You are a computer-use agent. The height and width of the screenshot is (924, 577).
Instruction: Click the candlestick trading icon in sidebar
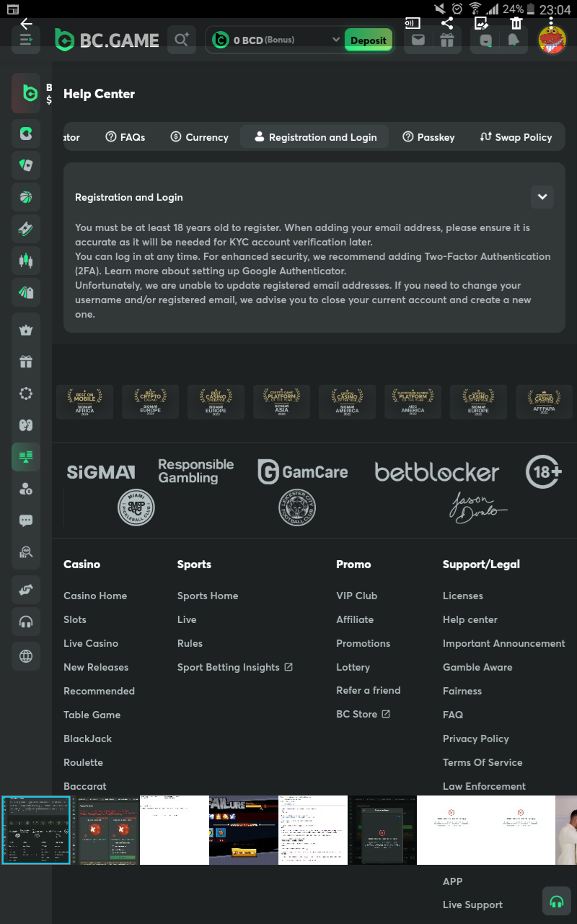[26, 260]
